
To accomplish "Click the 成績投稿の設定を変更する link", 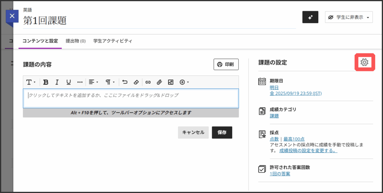I will [x=308, y=151].
